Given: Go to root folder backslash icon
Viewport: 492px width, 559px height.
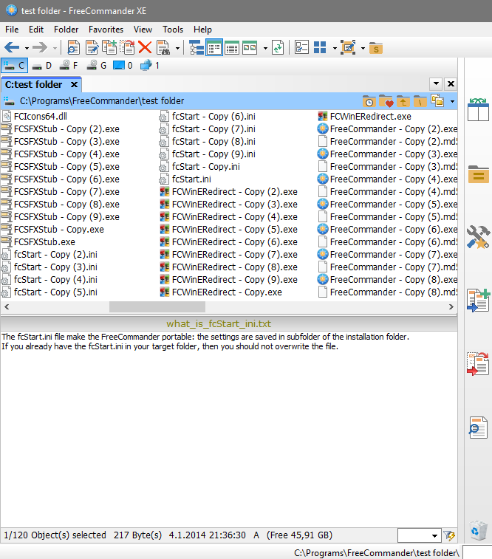Looking at the screenshot, I should coord(420,101).
